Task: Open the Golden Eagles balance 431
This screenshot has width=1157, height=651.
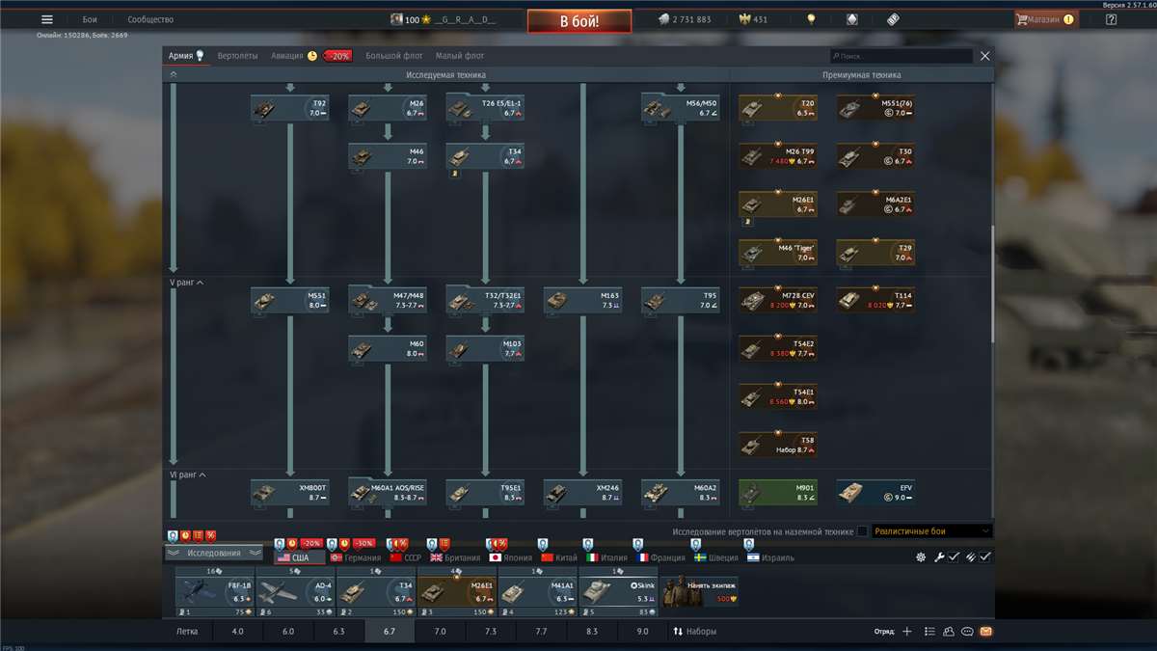Action: pyautogui.click(x=755, y=19)
